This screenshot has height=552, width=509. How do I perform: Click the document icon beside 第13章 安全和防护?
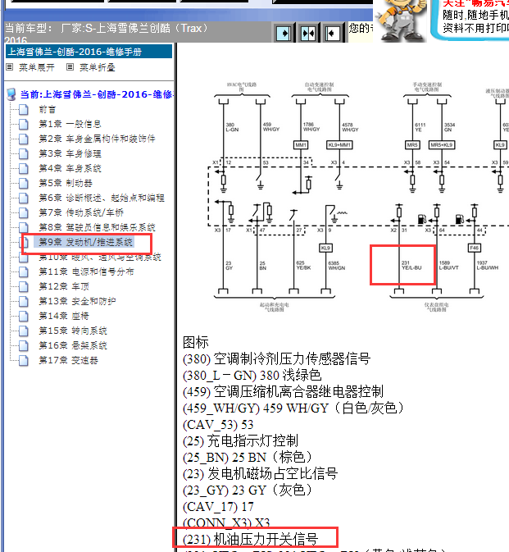coord(24,301)
